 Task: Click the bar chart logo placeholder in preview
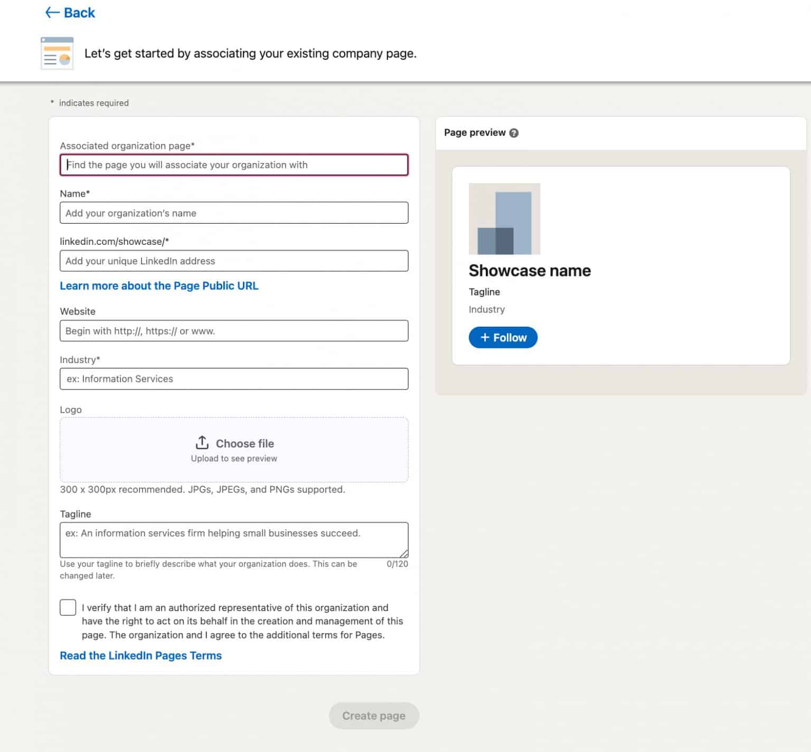[504, 219]
